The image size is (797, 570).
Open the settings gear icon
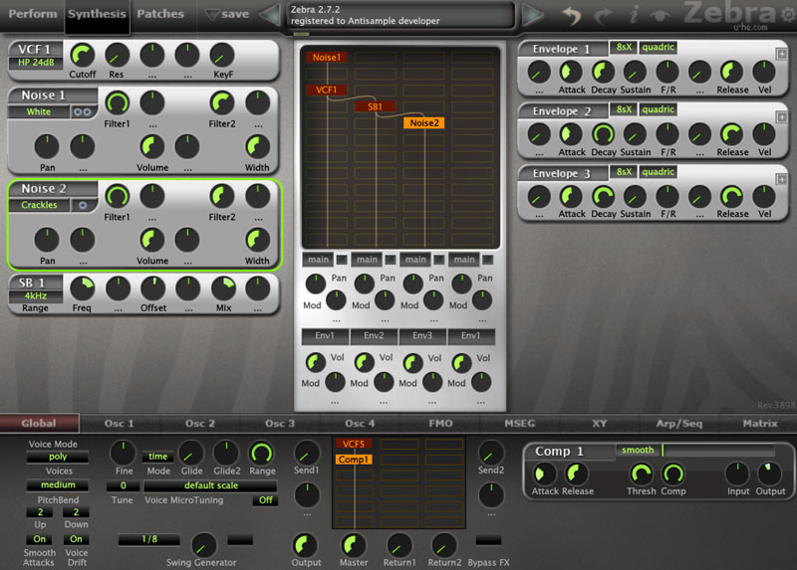point(788,15)
